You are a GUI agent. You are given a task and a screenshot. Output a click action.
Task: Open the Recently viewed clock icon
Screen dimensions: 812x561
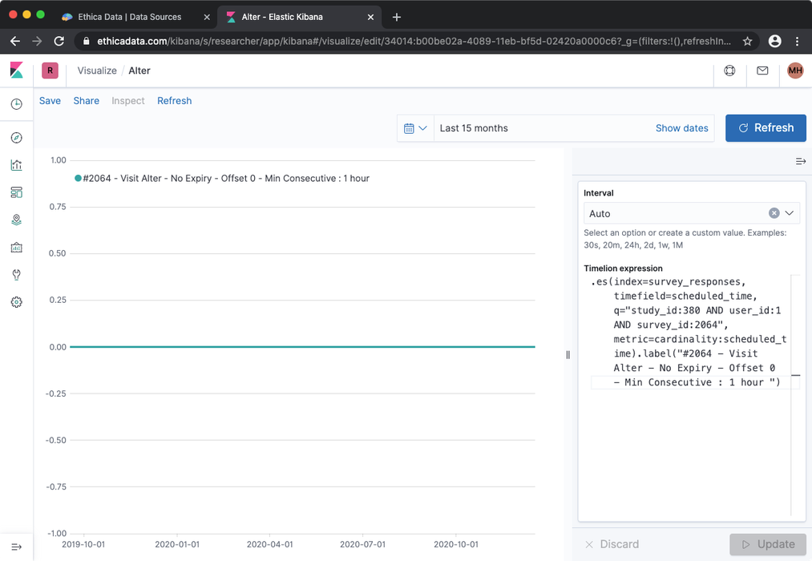coord(16,104)
